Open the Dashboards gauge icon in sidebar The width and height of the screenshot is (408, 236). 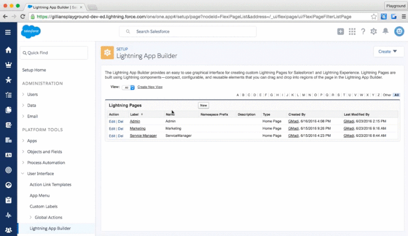8,185
